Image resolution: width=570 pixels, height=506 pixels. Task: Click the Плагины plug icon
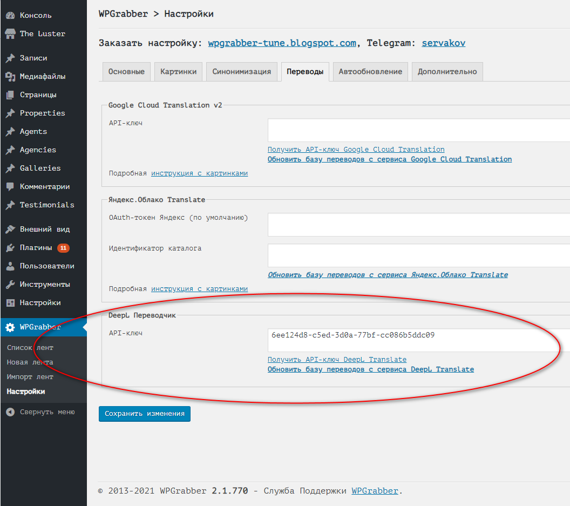pyautogui.click(x=10, y=248)
